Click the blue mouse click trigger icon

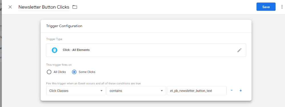54,50
